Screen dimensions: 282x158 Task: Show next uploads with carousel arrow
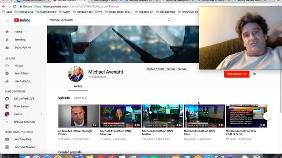pyautogui.click(x=267, y=116)
